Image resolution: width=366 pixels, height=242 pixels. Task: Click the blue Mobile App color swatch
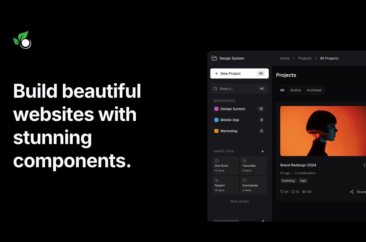coord(216,120)
